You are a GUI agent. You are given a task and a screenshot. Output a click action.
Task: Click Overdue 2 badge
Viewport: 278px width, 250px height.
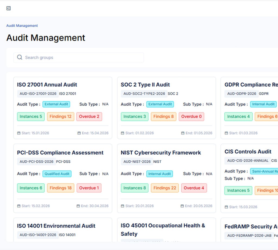[x=89, y=117]
